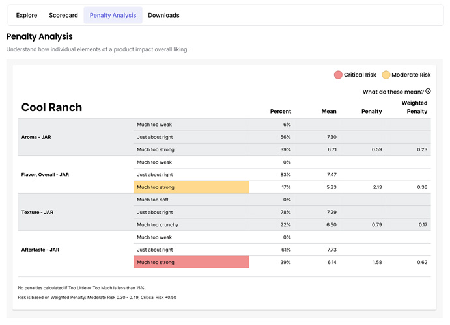Switch to the Scorecard tab
The height and width of the screenshot is (325, 450).
64,15
